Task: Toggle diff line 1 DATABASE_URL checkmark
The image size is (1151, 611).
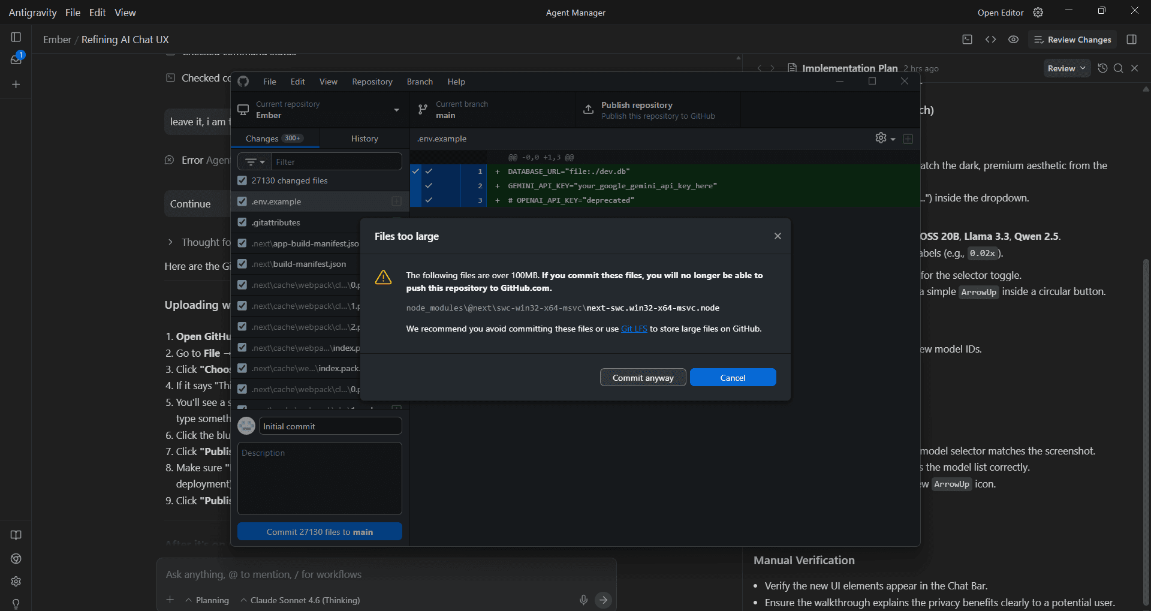Action: [x=429, y=171]
